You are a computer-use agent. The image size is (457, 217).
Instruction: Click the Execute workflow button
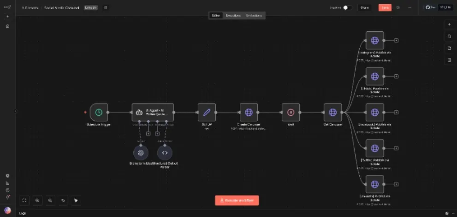[237, 200]
